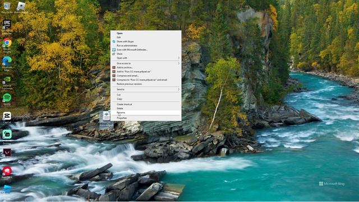Expand the Give access to submenu arrow
The width and height of the screenshot is (359, 202).
pyautogui.click(x=178, y=63)
